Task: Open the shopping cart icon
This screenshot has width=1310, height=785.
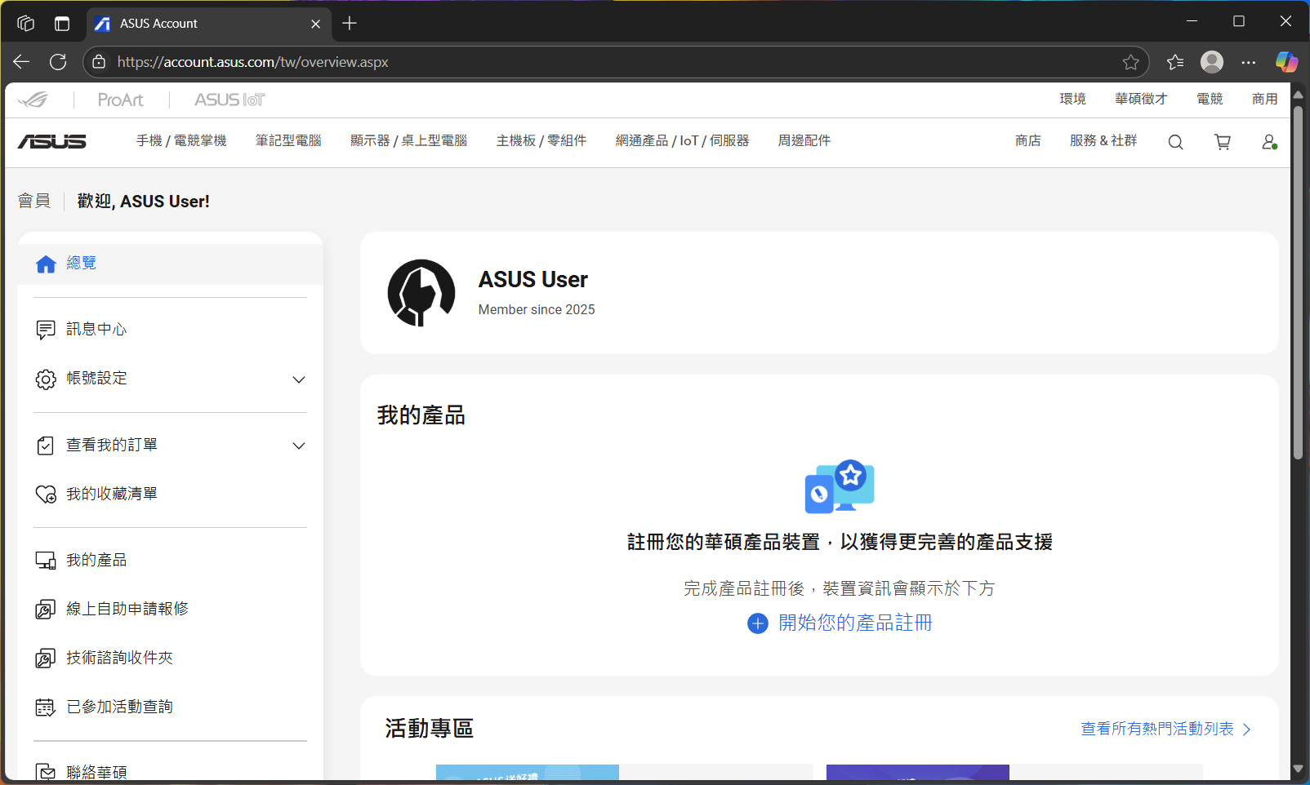Action: (1223, 142)
